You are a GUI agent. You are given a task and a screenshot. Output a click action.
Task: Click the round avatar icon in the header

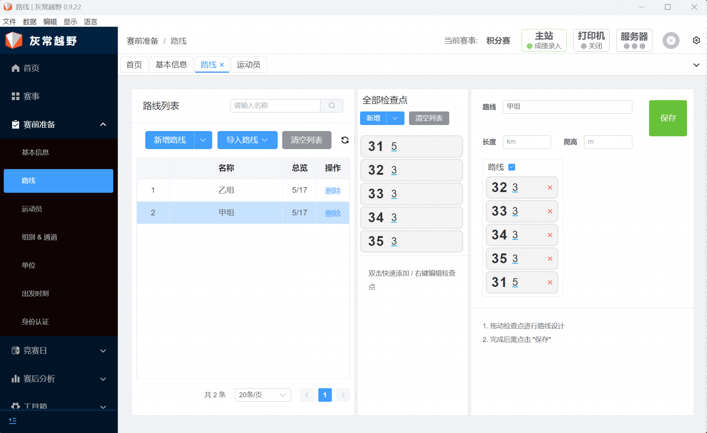click(x=671, y=41)
